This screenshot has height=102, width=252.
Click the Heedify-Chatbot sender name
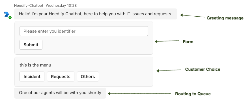click(29, 5)
